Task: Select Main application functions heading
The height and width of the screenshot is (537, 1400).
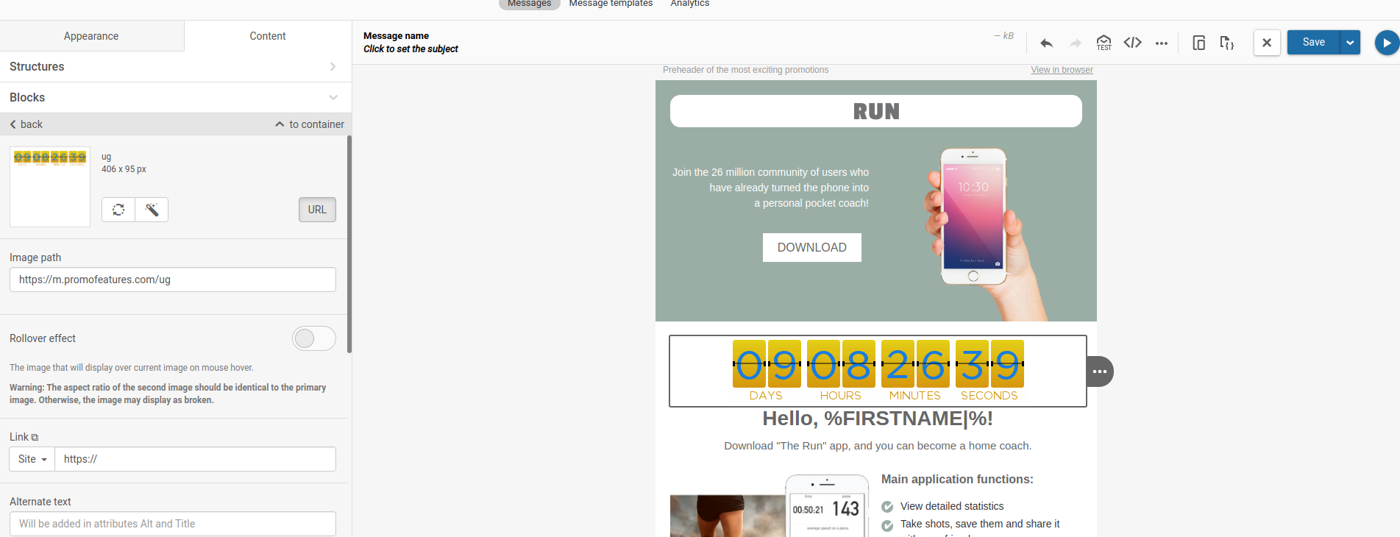Action: pos(957,479)
